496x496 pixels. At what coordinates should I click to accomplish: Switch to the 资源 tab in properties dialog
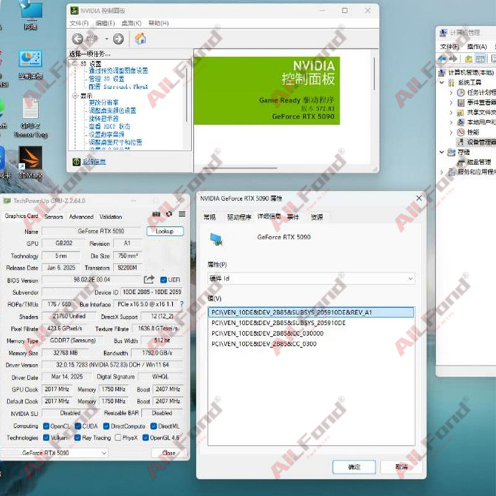point(317,217)
